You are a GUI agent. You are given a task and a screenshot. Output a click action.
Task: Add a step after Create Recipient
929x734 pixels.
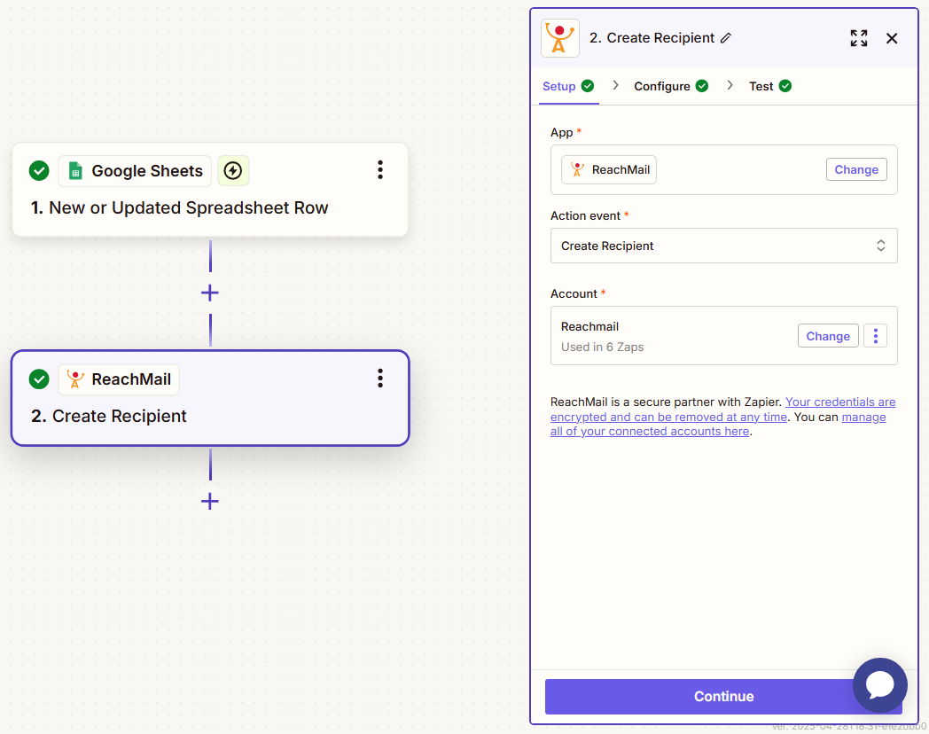(210, 502)
